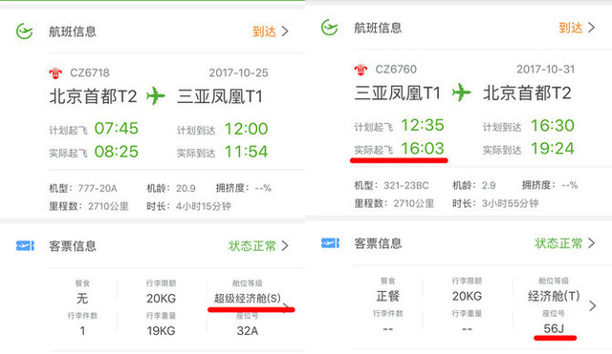Image resolution: width=612 pixels, height=354 pixels.
Task: Click the green airplane between 三亚凤凰T1 and 北京首都T2
Action: 462,93
